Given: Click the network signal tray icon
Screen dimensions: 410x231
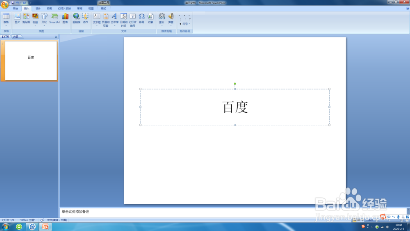Looking at the screenshot, I should tap(382, 227).
